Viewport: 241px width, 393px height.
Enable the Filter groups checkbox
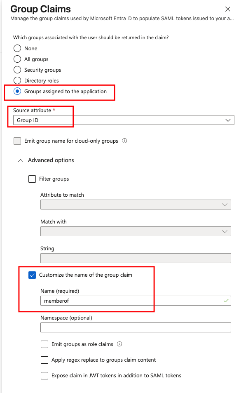pos(32,179)
